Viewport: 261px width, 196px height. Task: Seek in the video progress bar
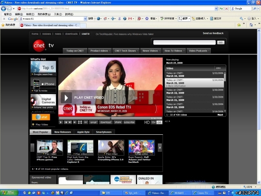(x=111, y=118)
